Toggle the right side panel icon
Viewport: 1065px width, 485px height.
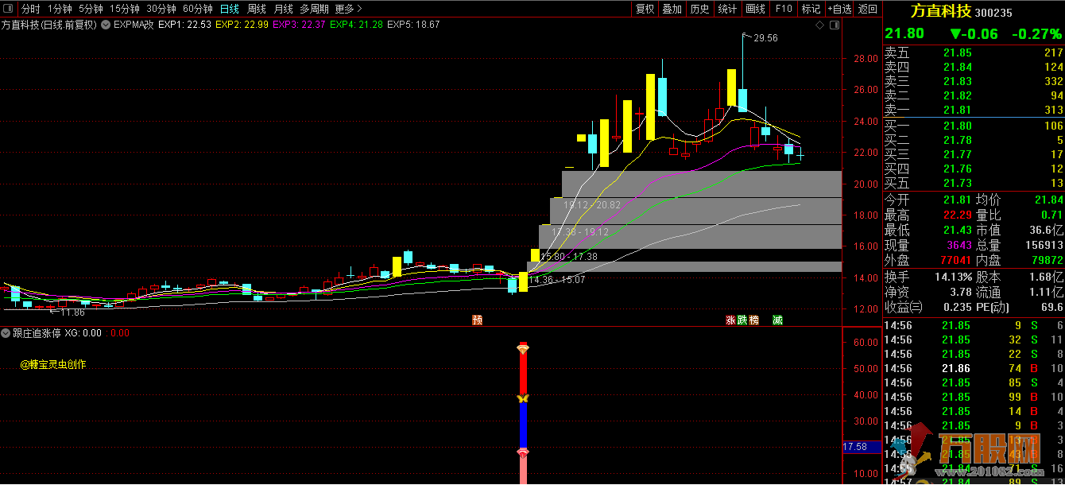(834, 25)
